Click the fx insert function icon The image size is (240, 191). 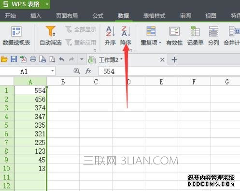[x=88, y=71]
